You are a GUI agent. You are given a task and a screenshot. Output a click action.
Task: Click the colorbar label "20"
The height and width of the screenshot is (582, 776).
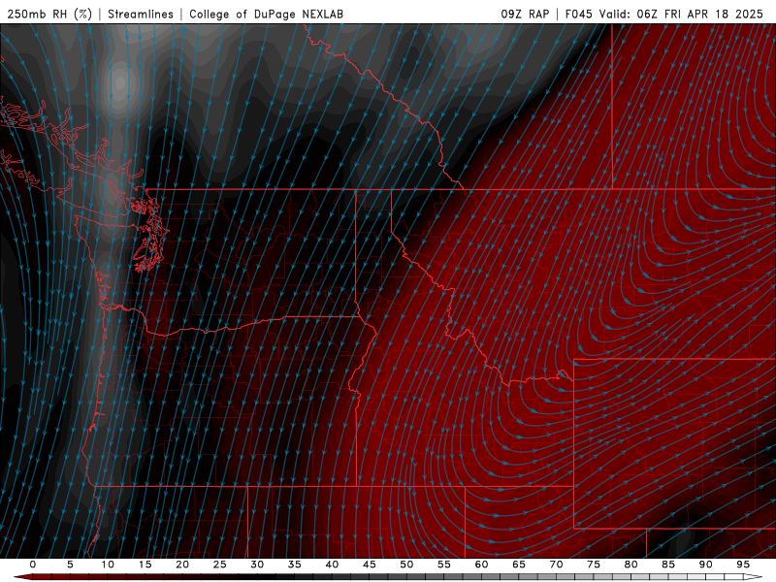[x=182, y=565]
